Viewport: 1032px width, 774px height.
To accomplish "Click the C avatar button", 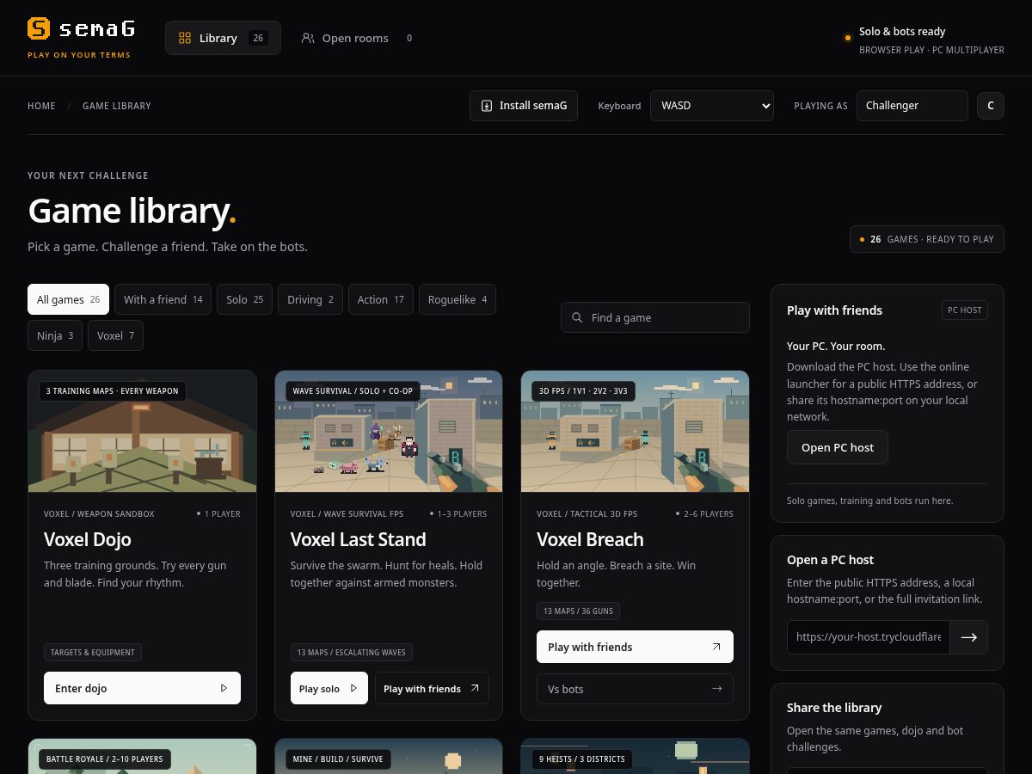I will coord(991,106).
